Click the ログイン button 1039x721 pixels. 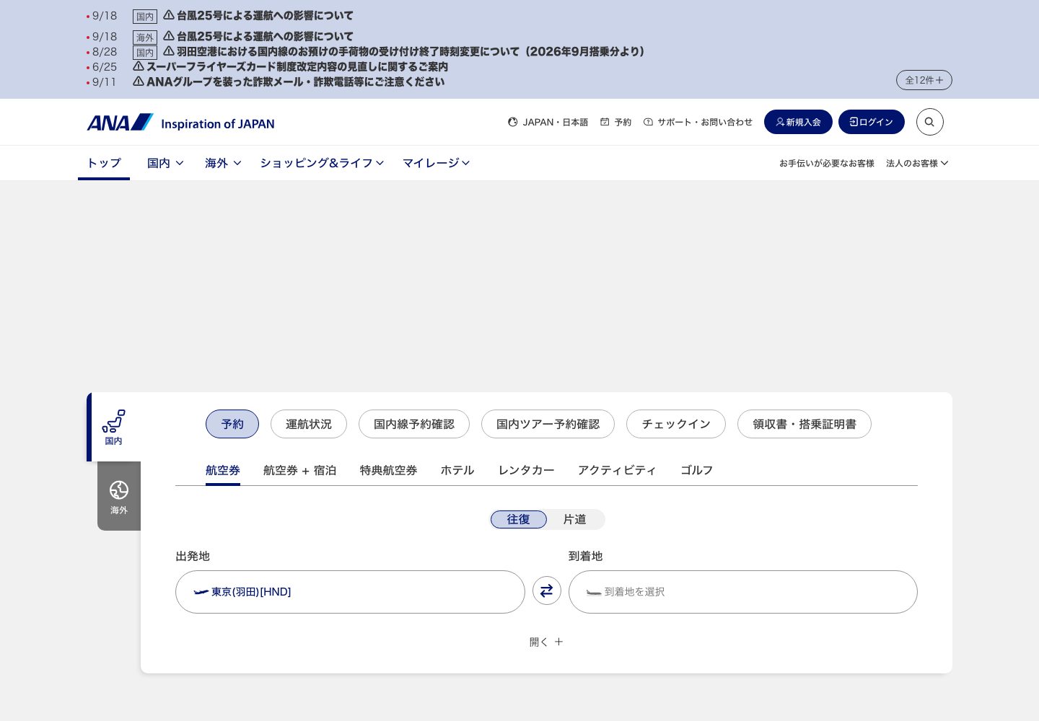872,122
